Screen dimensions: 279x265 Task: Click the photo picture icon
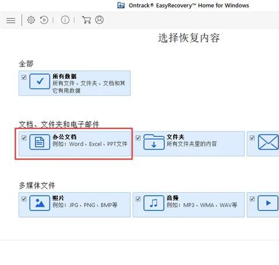click(x=40, y=203)
